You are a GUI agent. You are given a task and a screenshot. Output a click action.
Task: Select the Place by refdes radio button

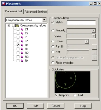point(53,63)
